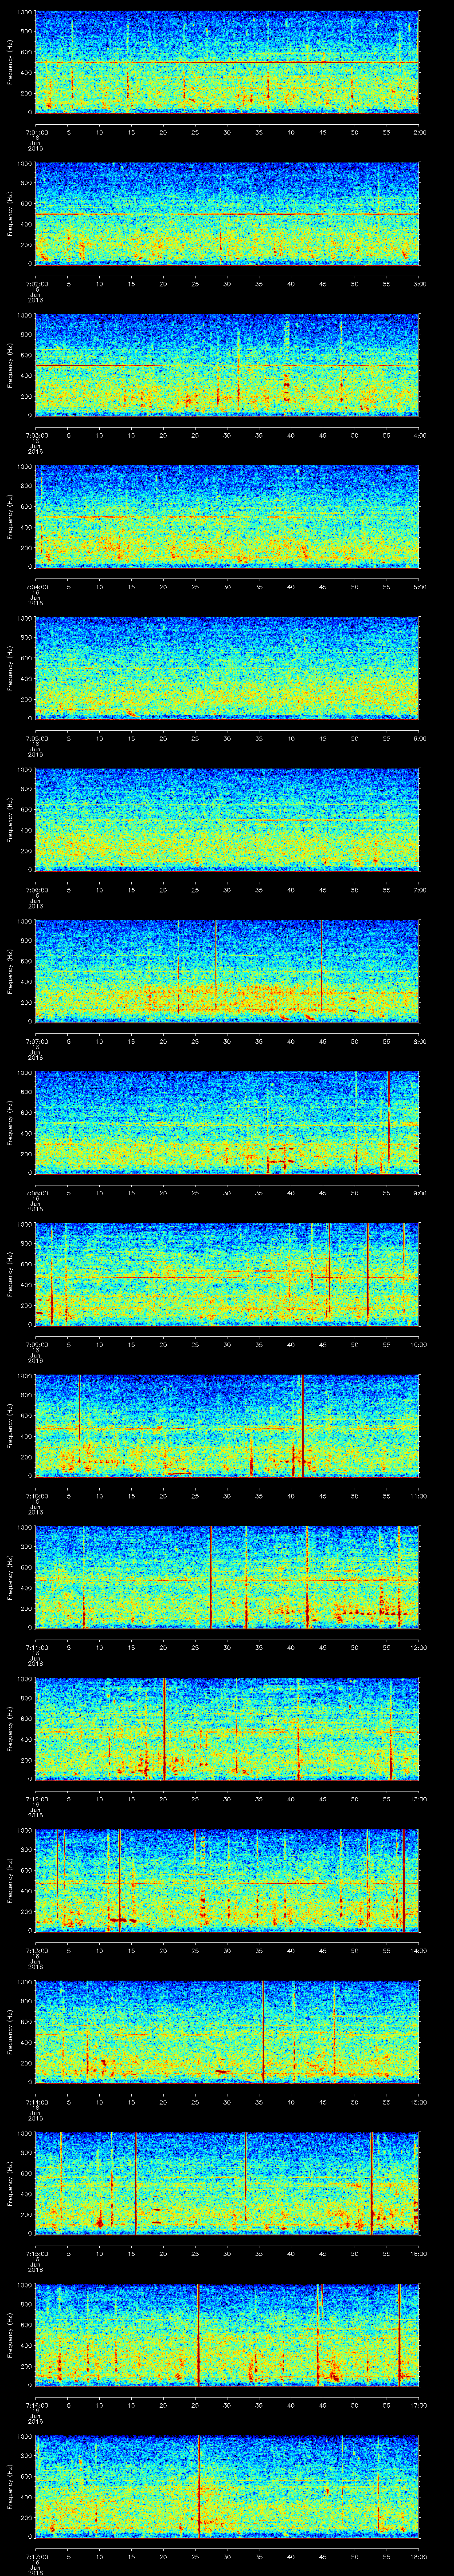Choose the 7:08:00 spectrogram plot
This screenshot has height=2576, width=454.
227,1123
